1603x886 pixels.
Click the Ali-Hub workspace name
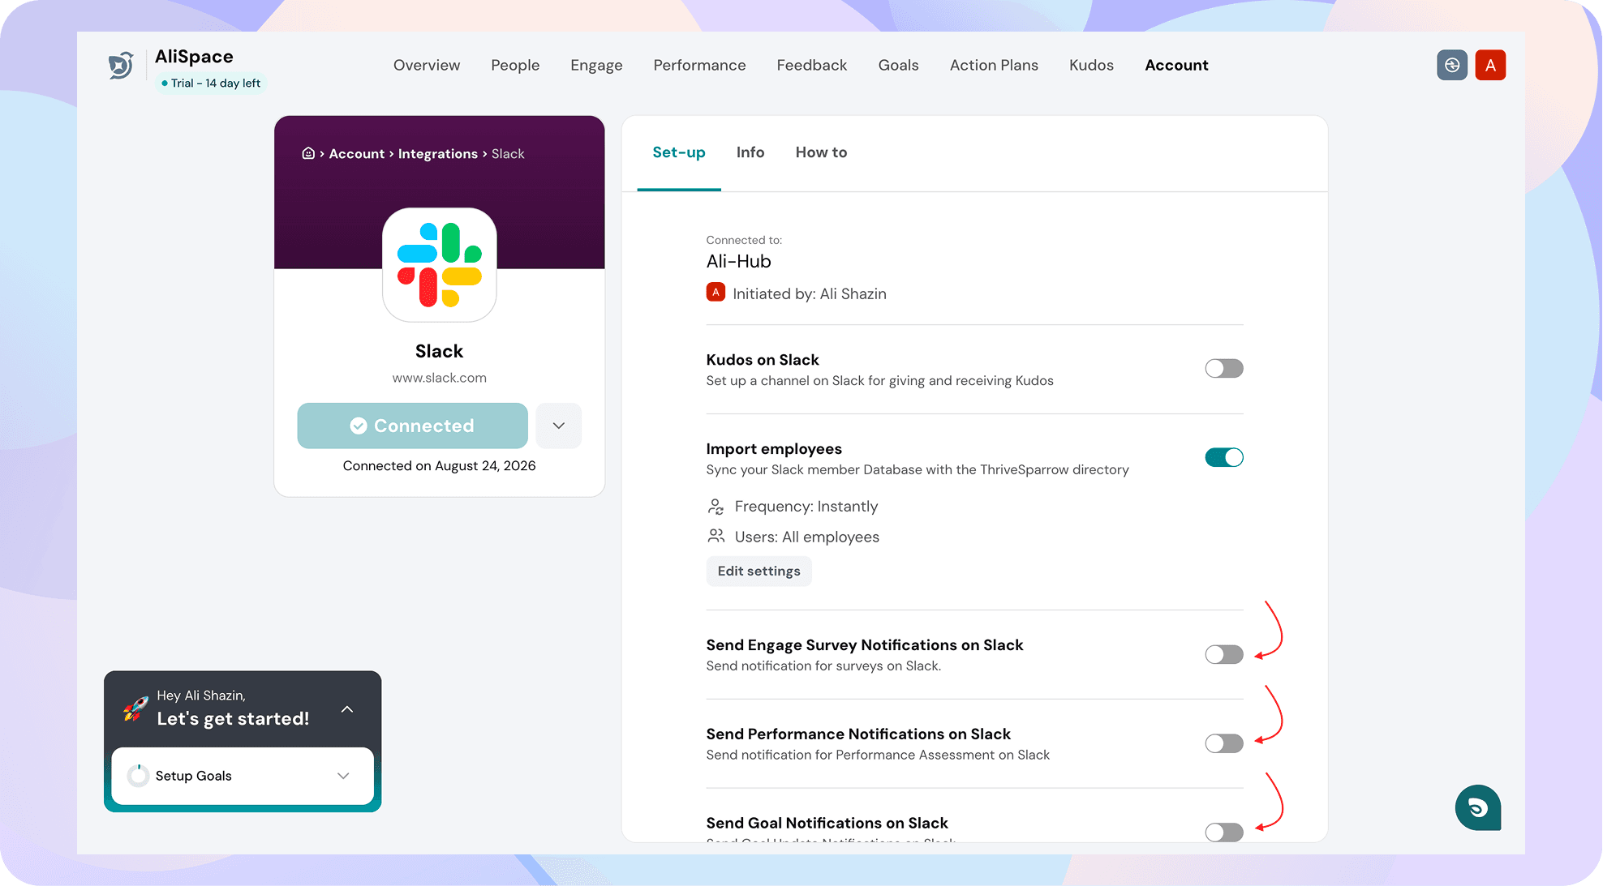click(x=739, y=261)
